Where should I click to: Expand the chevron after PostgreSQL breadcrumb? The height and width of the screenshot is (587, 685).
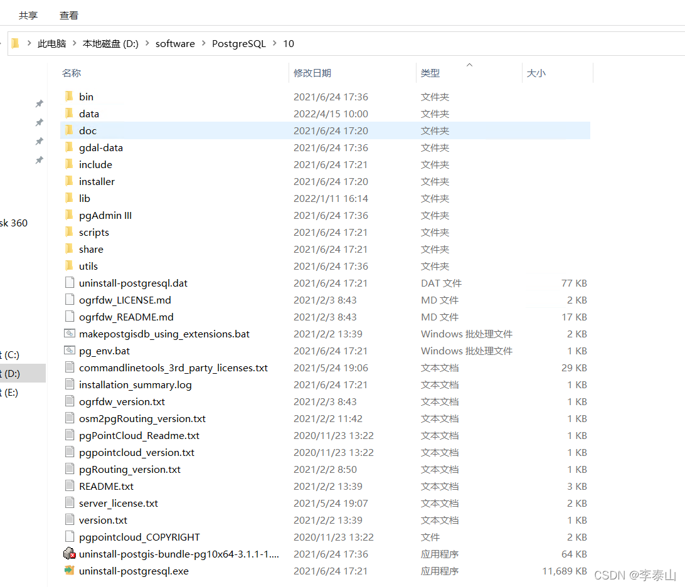[x=275, y=43]
